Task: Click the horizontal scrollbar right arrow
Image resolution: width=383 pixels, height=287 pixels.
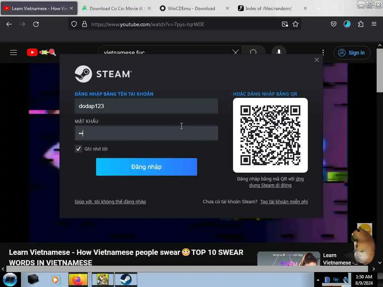Action: pos(374,269)
